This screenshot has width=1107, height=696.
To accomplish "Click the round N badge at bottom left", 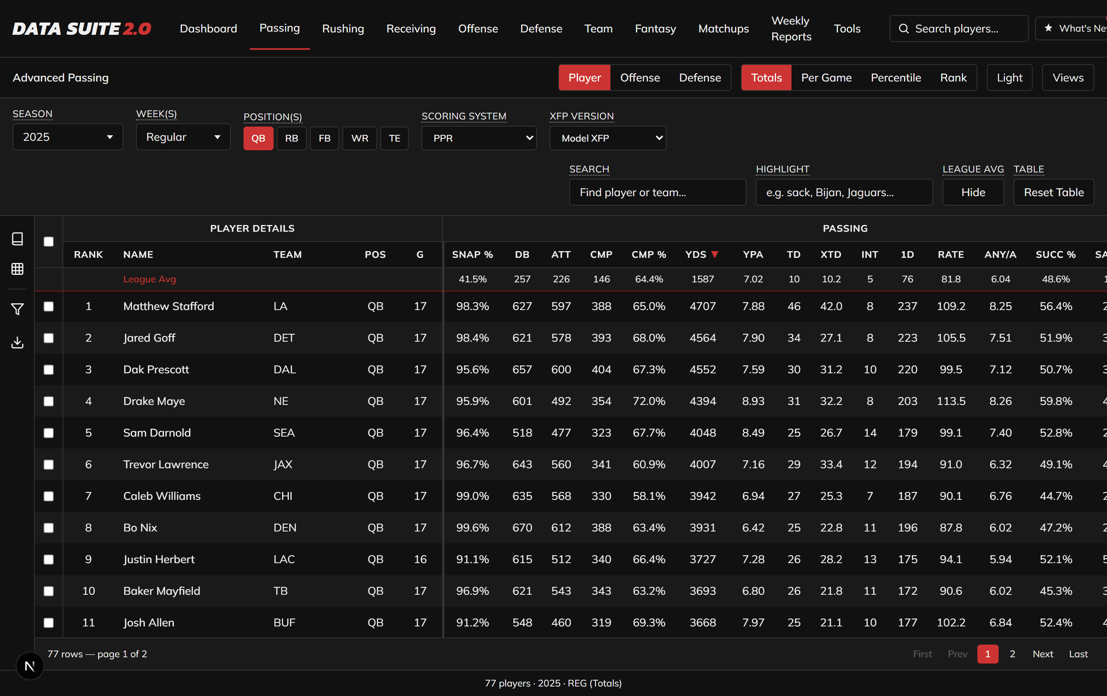I will click(x=30, y=666).
